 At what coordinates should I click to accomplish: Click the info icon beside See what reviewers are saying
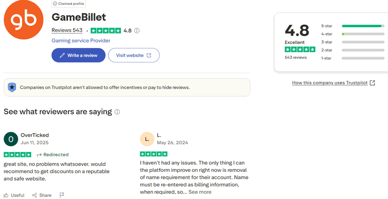[117, 112]
